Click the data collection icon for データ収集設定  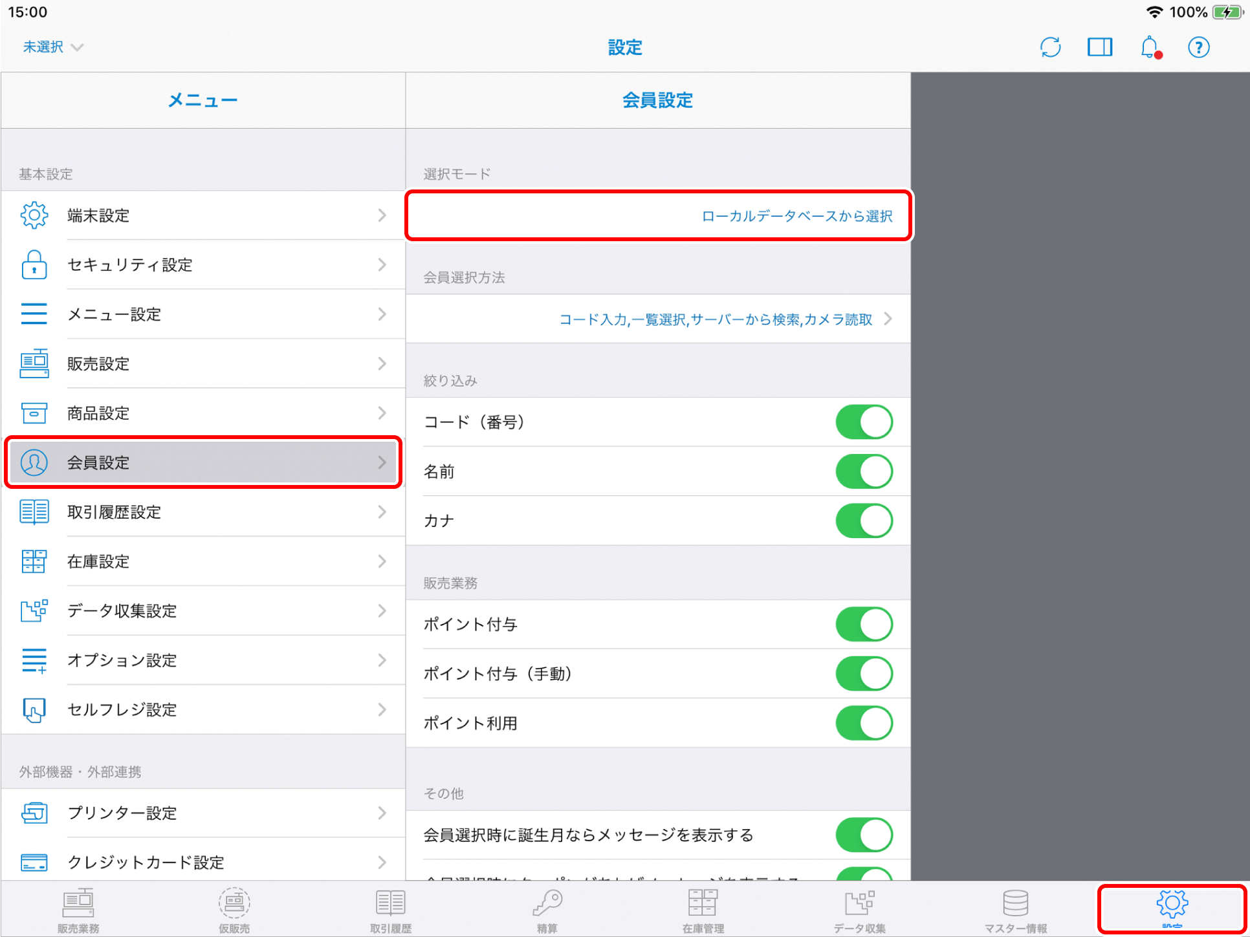coord(34,611)
